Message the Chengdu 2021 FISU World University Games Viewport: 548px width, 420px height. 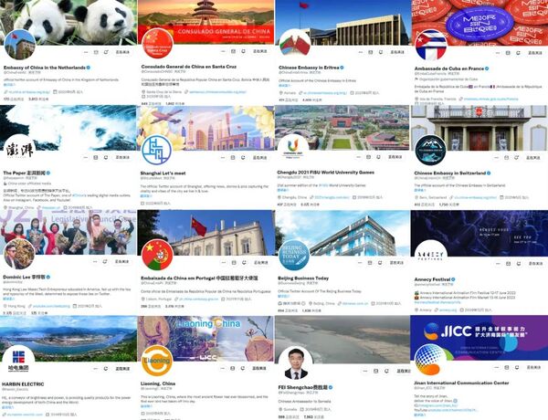tap(368, 157)
